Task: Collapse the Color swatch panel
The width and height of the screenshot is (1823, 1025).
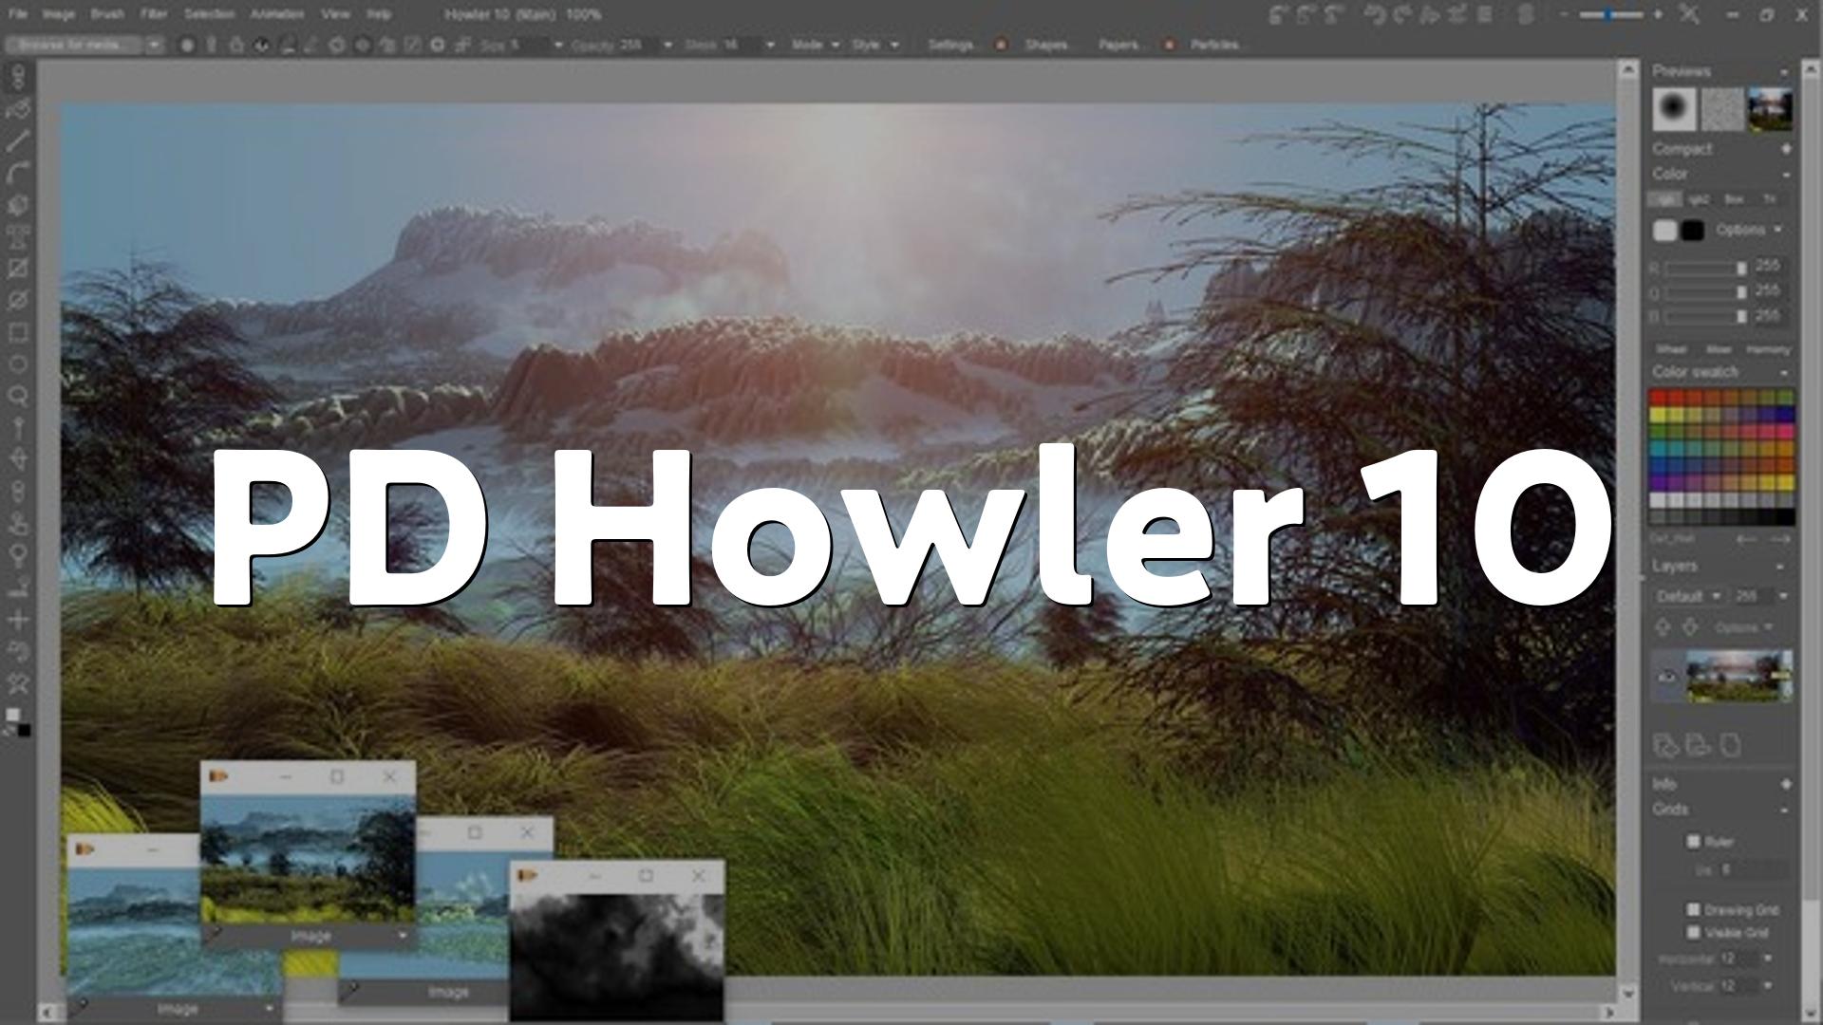Action: pyautogui.click(x=1784, y=372)
